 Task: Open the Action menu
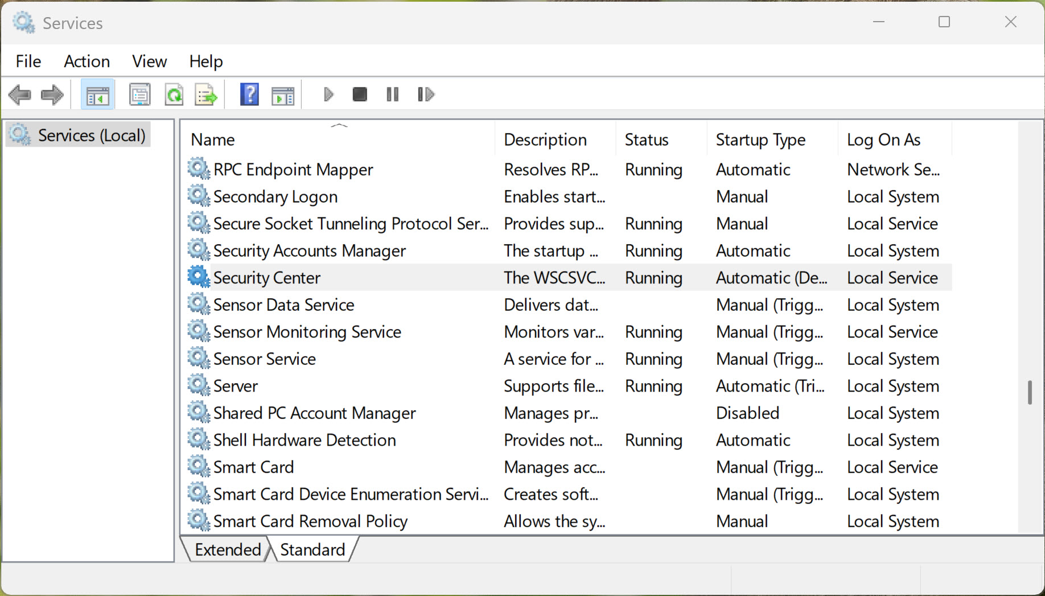click(87, 61)
